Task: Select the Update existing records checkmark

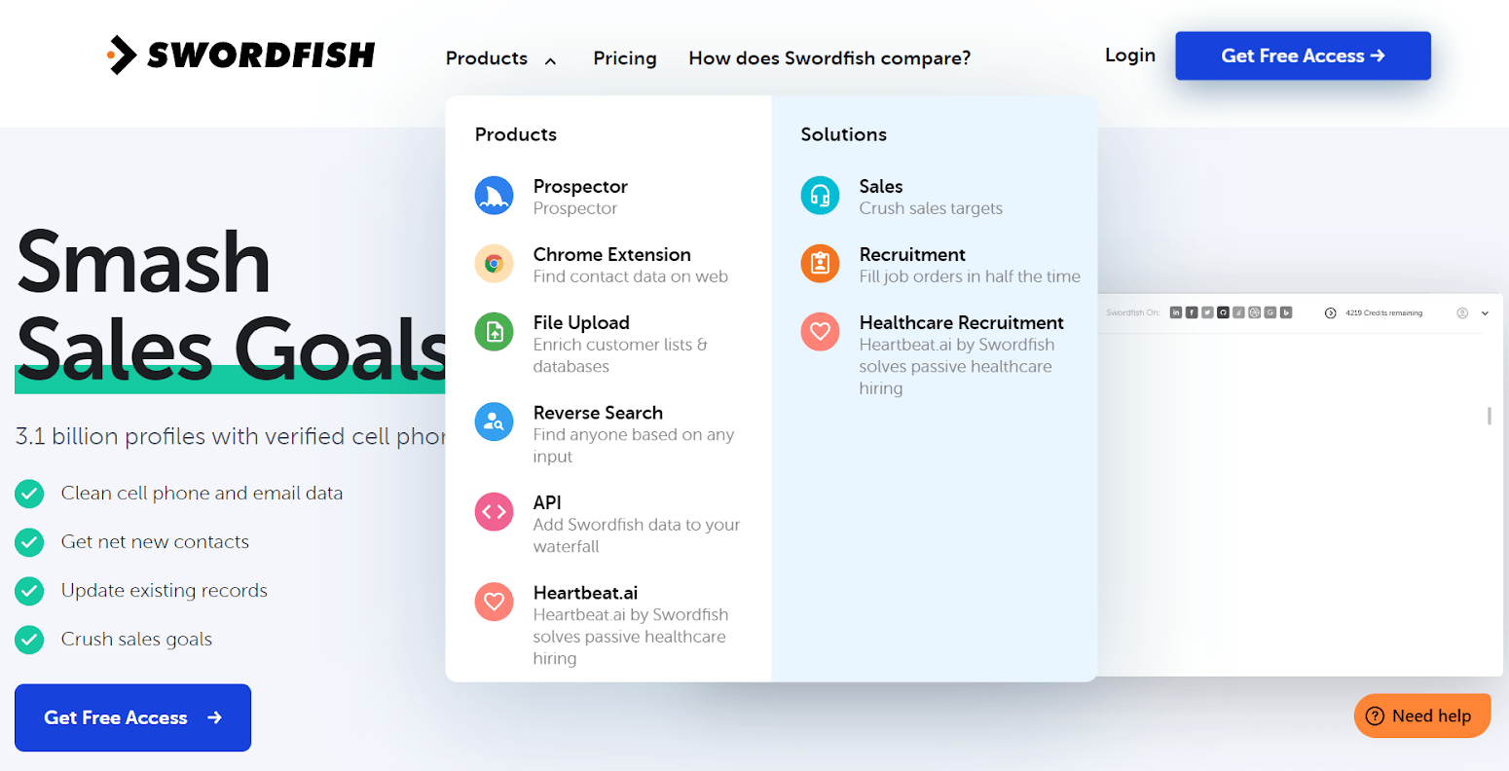Action: [29, 591]
